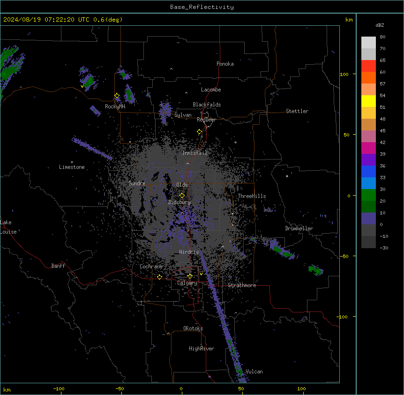Screen dimensions: 404x395
Task: Click the Sylvan label on the map
Action: click(x=183, y=115)
